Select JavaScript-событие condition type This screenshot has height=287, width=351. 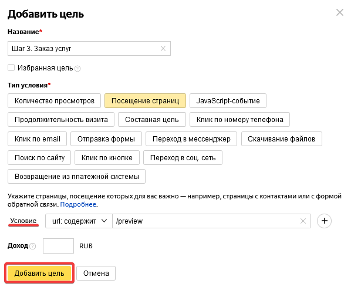pyautogui.click(x=228, y=101)
